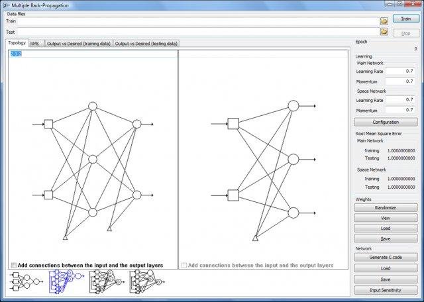Load a network with Network Load button
The image size is (424, 302).
pyautogui.click(x=386, y=268)
